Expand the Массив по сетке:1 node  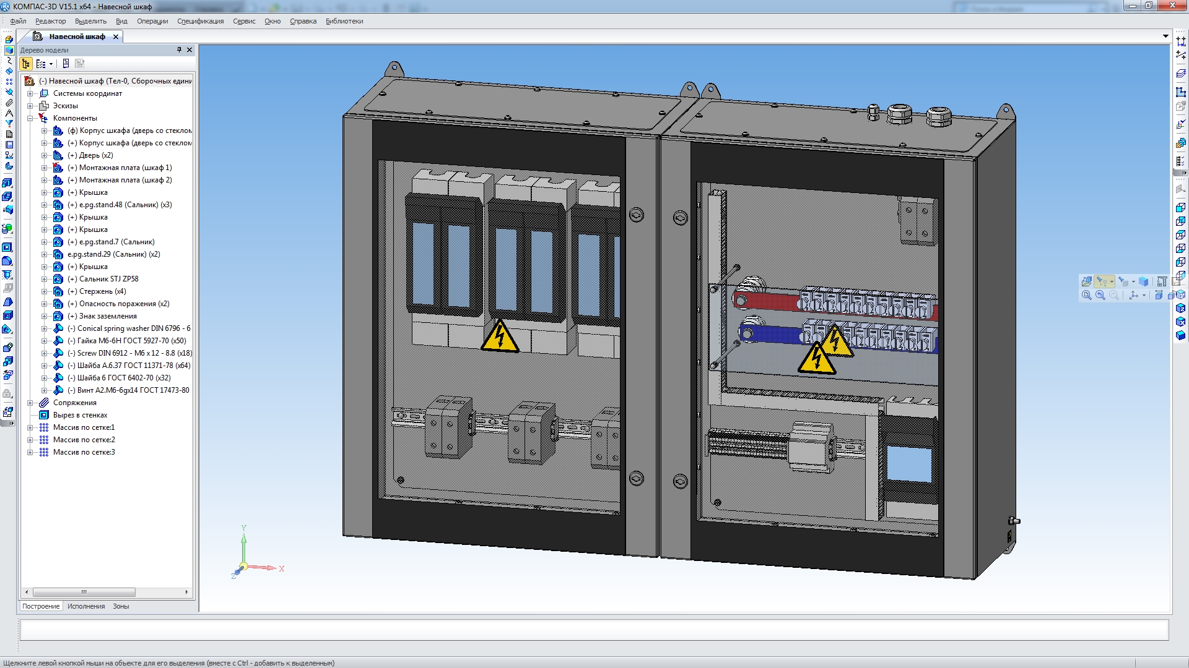30,427
